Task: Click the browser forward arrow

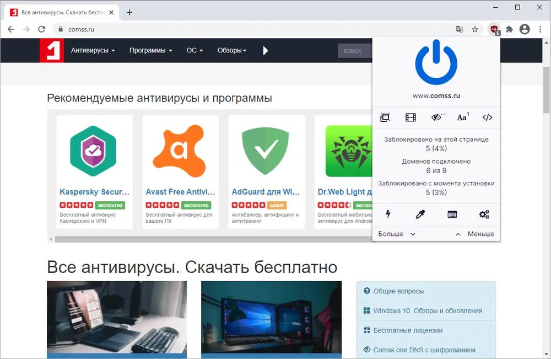Action: pyautogui.click(x=26, y=29)
